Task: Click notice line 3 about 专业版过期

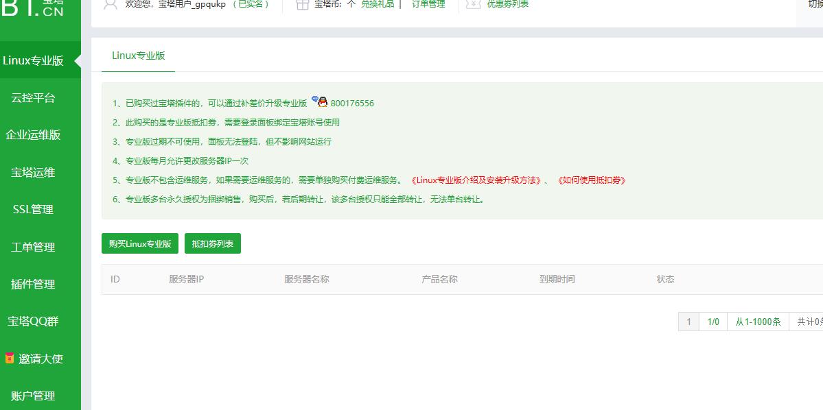Action: (x=222, y=141)
